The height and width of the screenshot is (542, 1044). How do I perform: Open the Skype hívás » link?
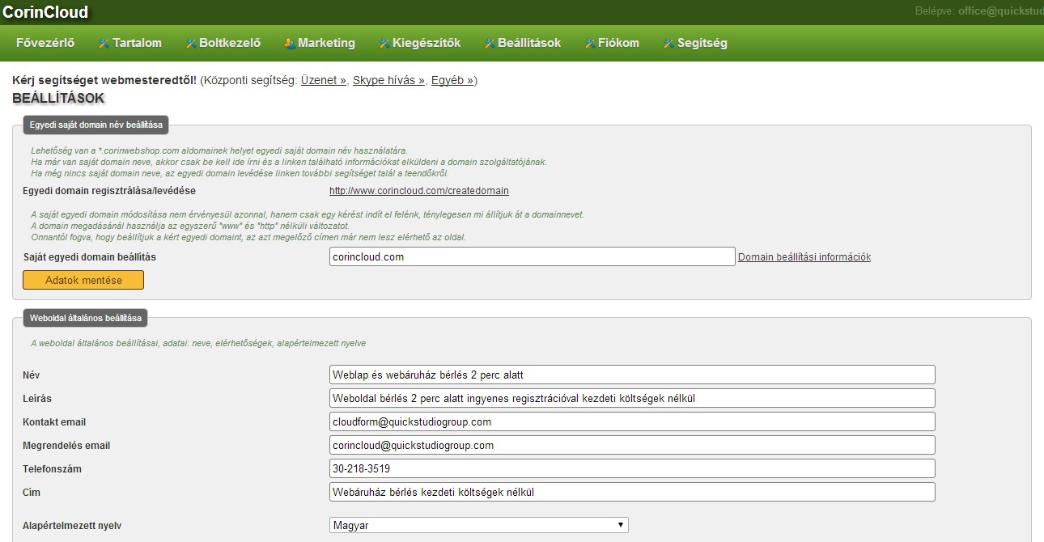389,81
